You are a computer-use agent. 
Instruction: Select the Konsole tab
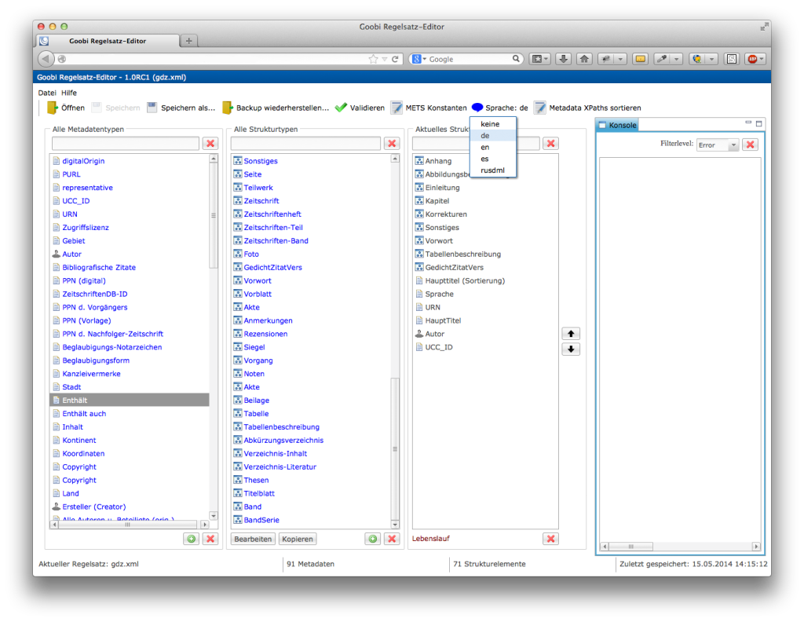pos(618,125)
